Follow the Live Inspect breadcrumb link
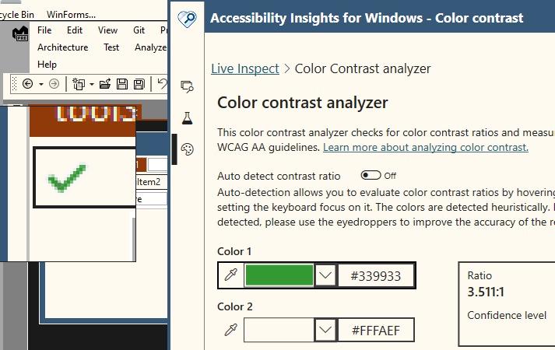This screenshot has height=350, width=555. pyautogui.click(x=245, y=68)
